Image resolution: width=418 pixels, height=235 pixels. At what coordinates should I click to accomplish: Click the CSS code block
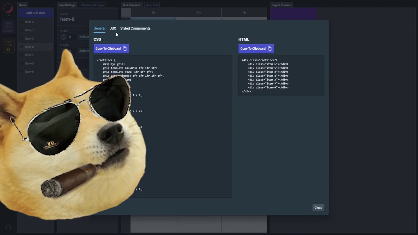[x=163, y=127]
